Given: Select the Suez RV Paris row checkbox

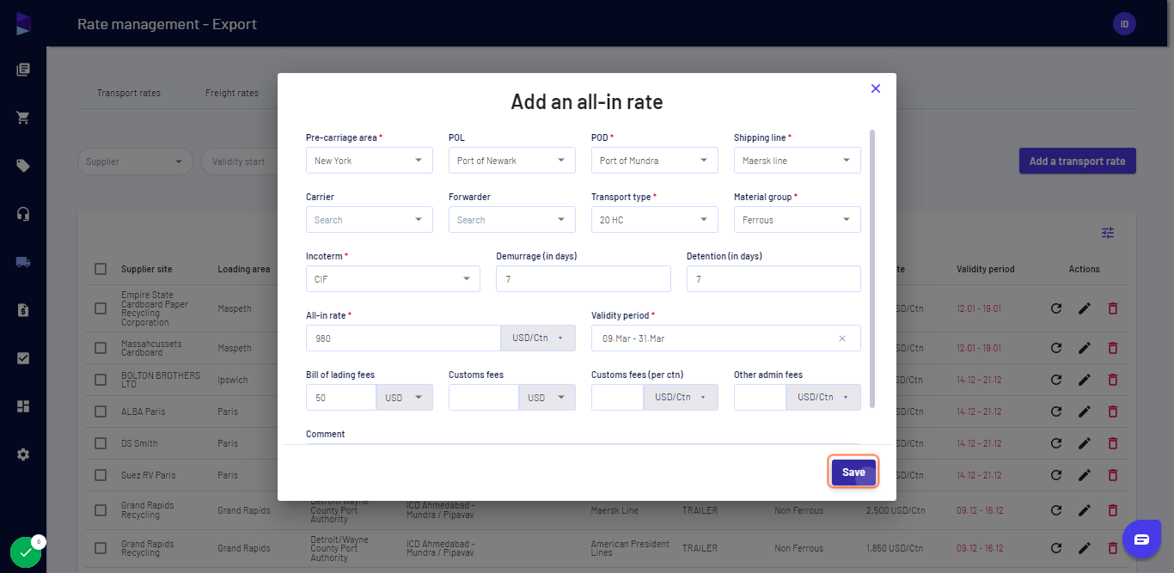Looking at the screenshot, I should point(101,475).
